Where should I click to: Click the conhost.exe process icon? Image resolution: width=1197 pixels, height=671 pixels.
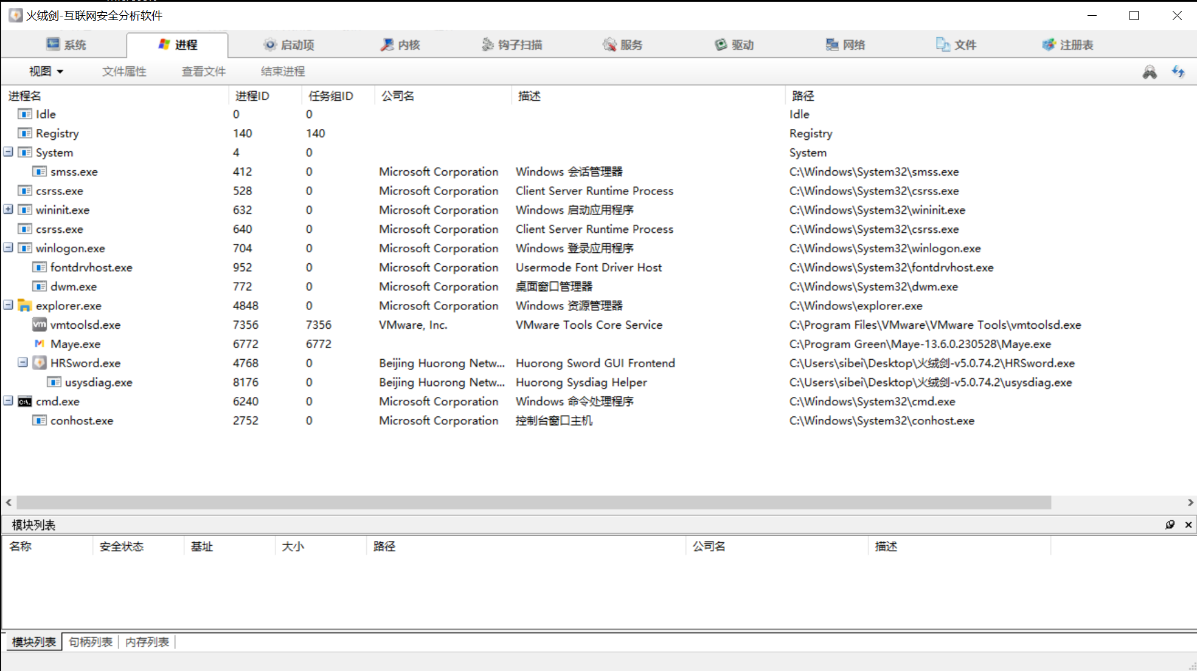click(x=40, y=420)
